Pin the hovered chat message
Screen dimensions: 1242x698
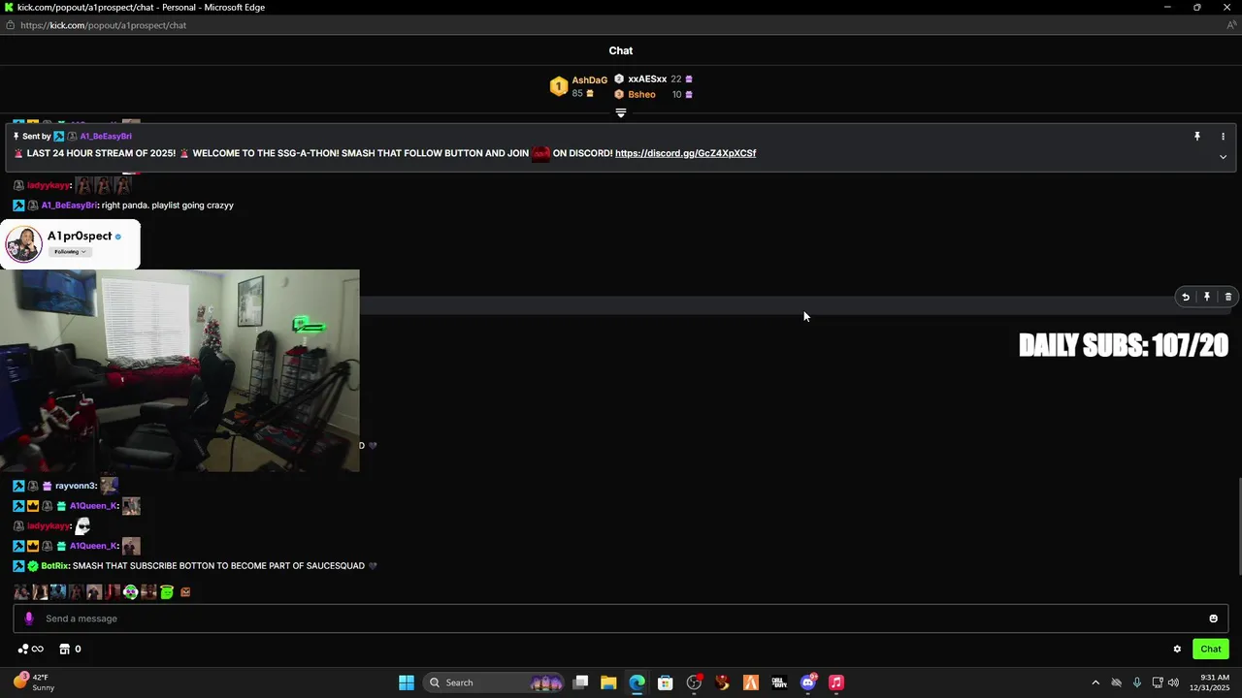tap(1207, 298)
